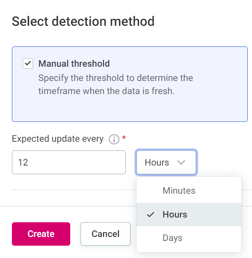Click the Days text at the list bottom
This screenshot has width=252, height=258.
point(172,238)
